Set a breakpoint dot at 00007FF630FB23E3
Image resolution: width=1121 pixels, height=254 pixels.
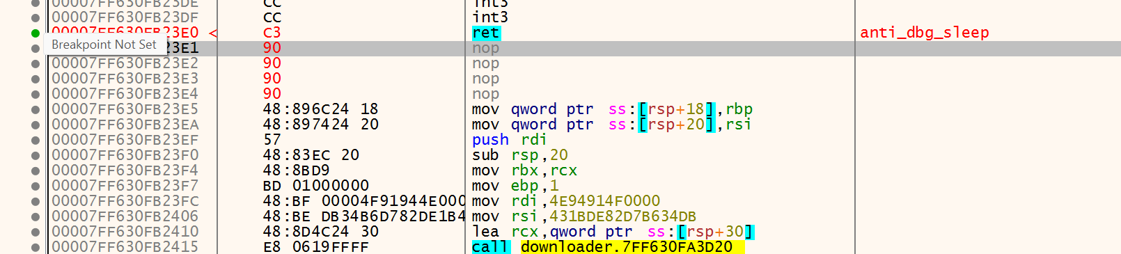pyautogui.click(x=36, y=79)
